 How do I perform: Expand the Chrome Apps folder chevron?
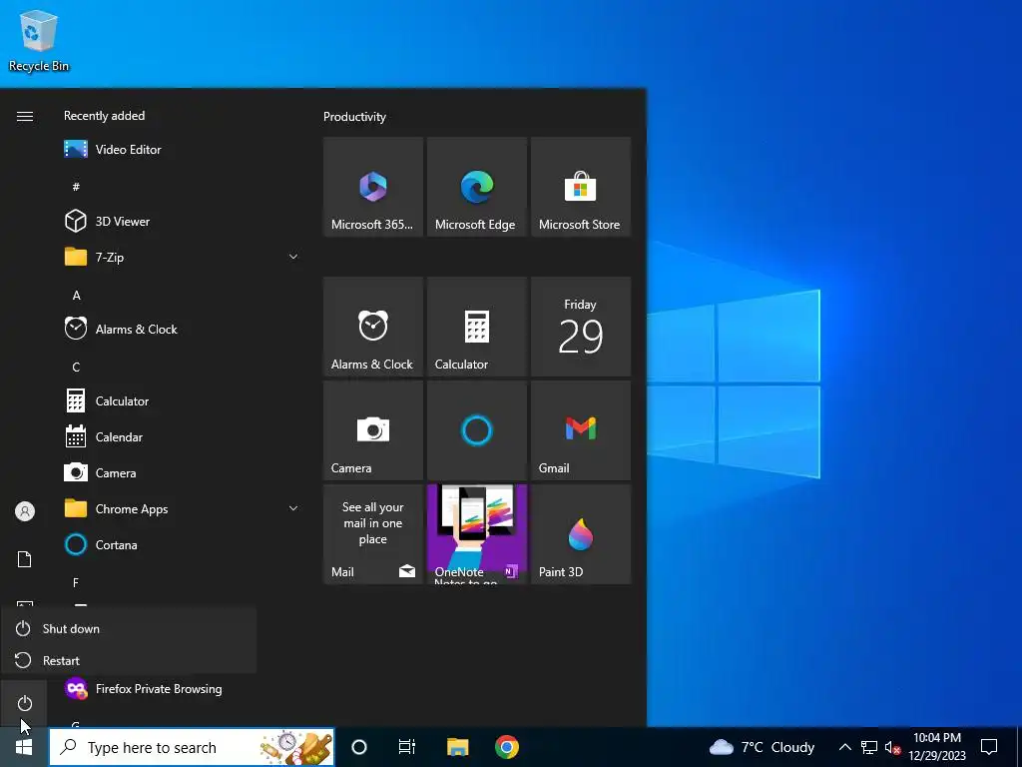(x=293, y=508)
